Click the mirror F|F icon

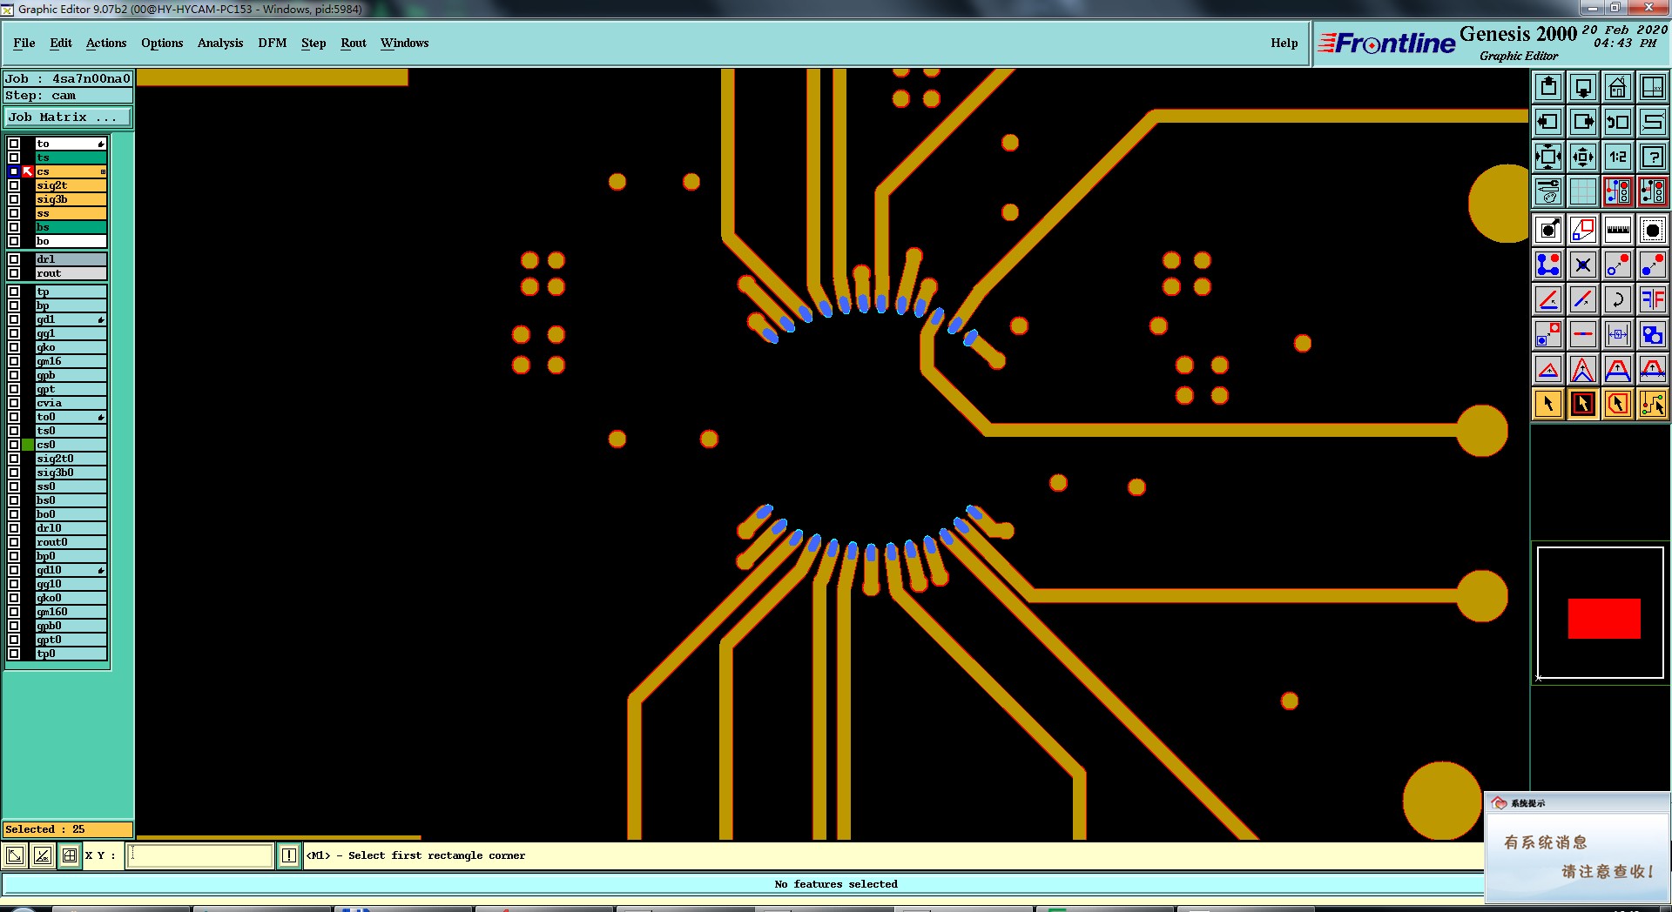(x=1653, y=299)
